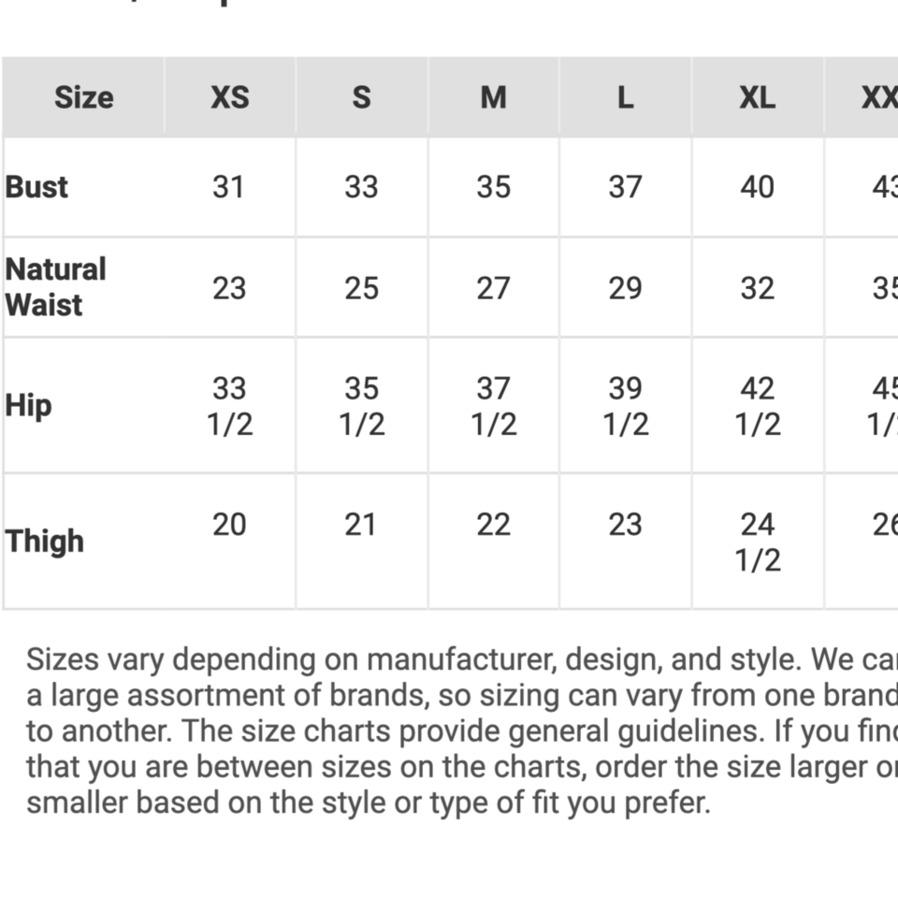This screenshot has width=898, height=898.
Task: Select the M size column header
Action: tap(493, 97)
